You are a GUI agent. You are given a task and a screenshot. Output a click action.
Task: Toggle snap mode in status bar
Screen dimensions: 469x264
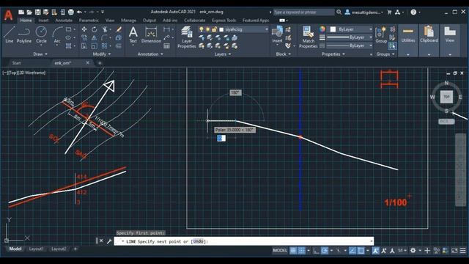coord(302,251)
